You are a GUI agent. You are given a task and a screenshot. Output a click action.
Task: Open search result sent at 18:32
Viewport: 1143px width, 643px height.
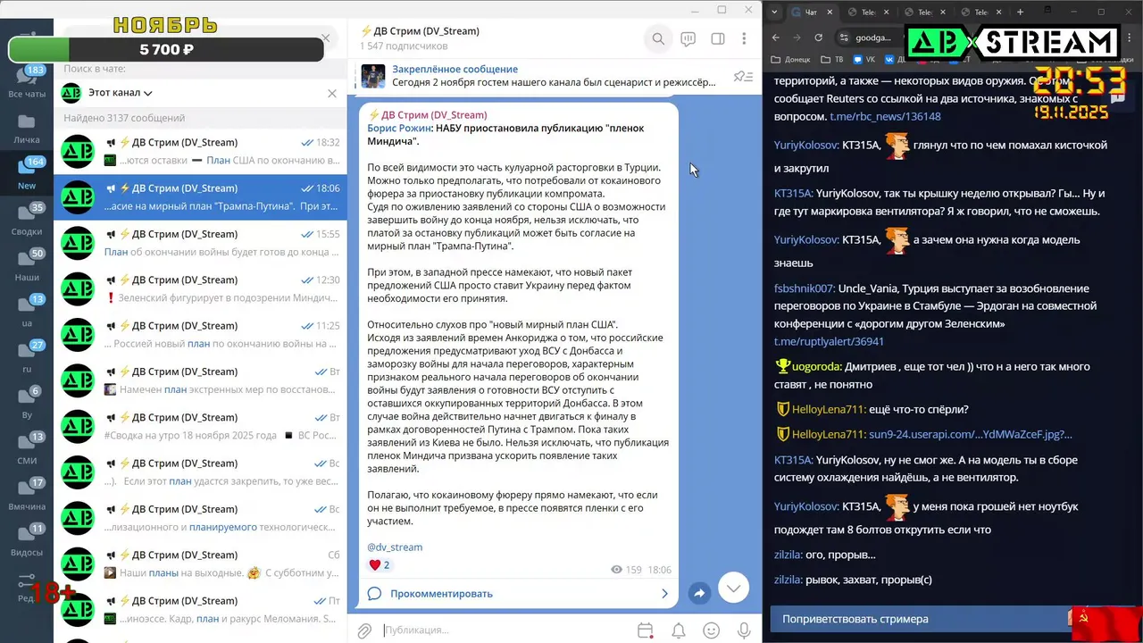[x=200, y=151]
